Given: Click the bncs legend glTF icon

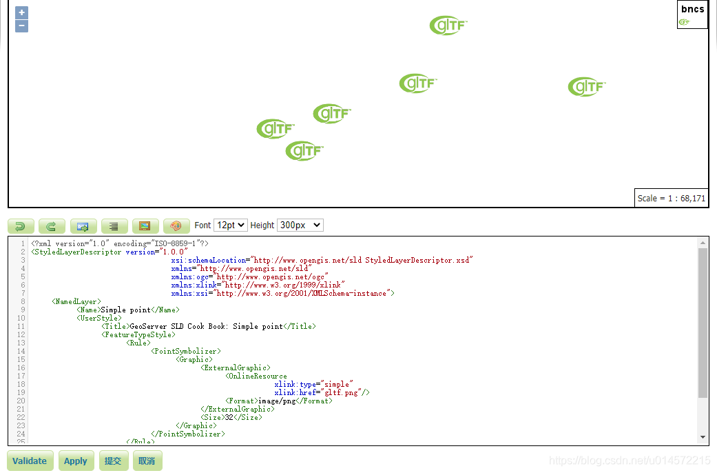Looking at the screenshot, I should pyautogui.click(x=684, y=22).
